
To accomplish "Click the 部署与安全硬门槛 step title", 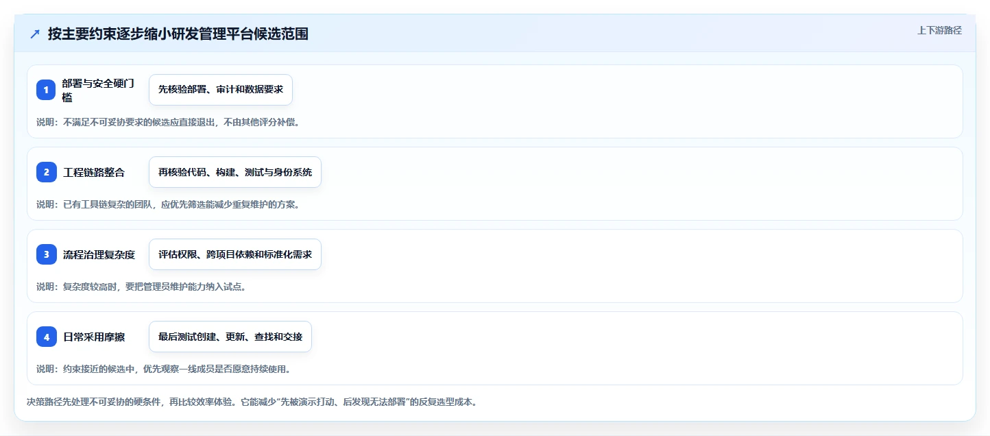I will point(99,90).
